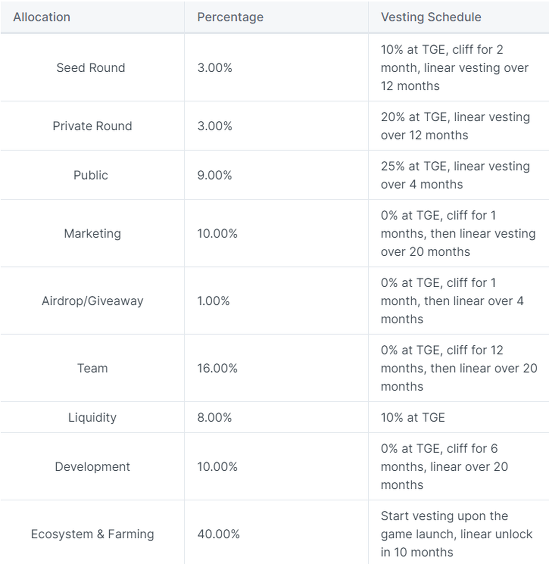The width and height of the screenshot is (549, 564).
Task: Click the Public allocation cell
Action: [91, 175]
